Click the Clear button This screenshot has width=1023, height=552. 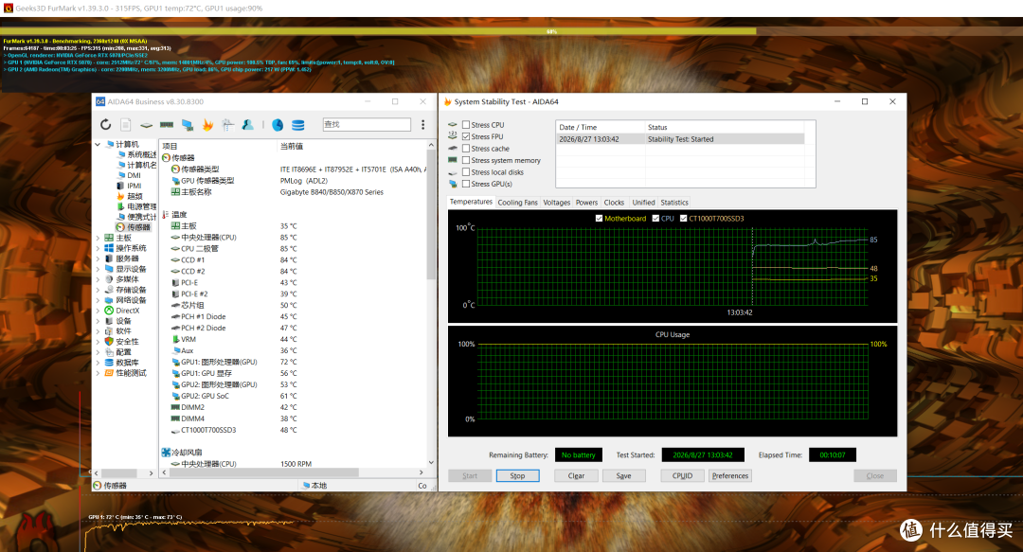[576, 475]
